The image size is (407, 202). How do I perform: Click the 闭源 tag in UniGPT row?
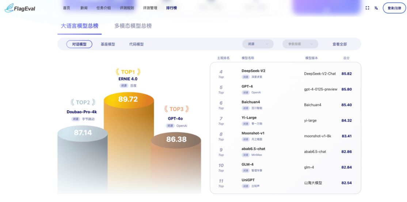(x=246, y=186)
